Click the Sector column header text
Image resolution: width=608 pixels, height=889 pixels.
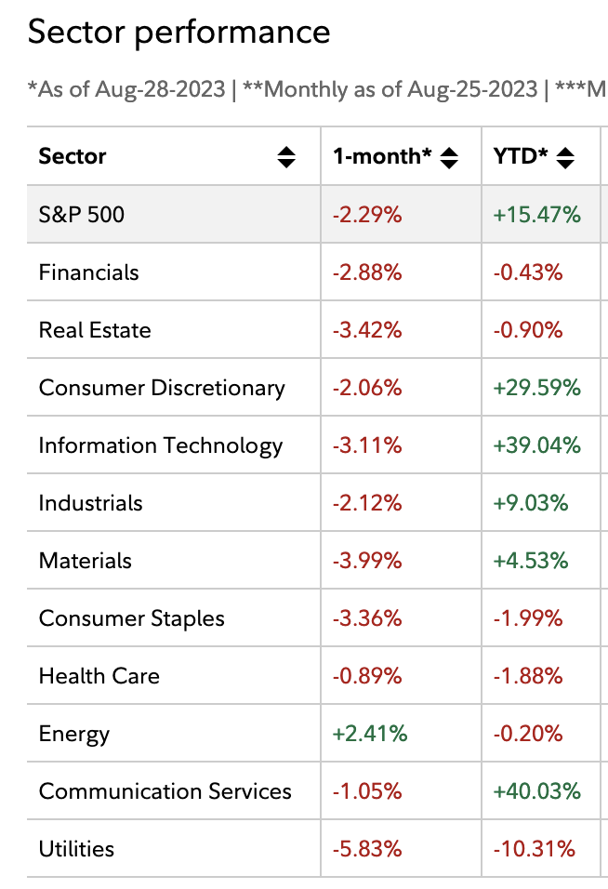pos(73,156)
